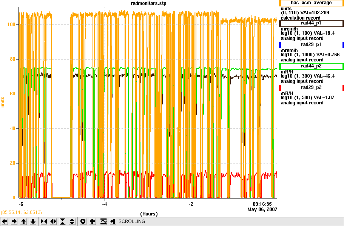Click the 'analog input record' text under rad44_p1
The height and width of the screenshot is (226, 344).
[302, 38]
